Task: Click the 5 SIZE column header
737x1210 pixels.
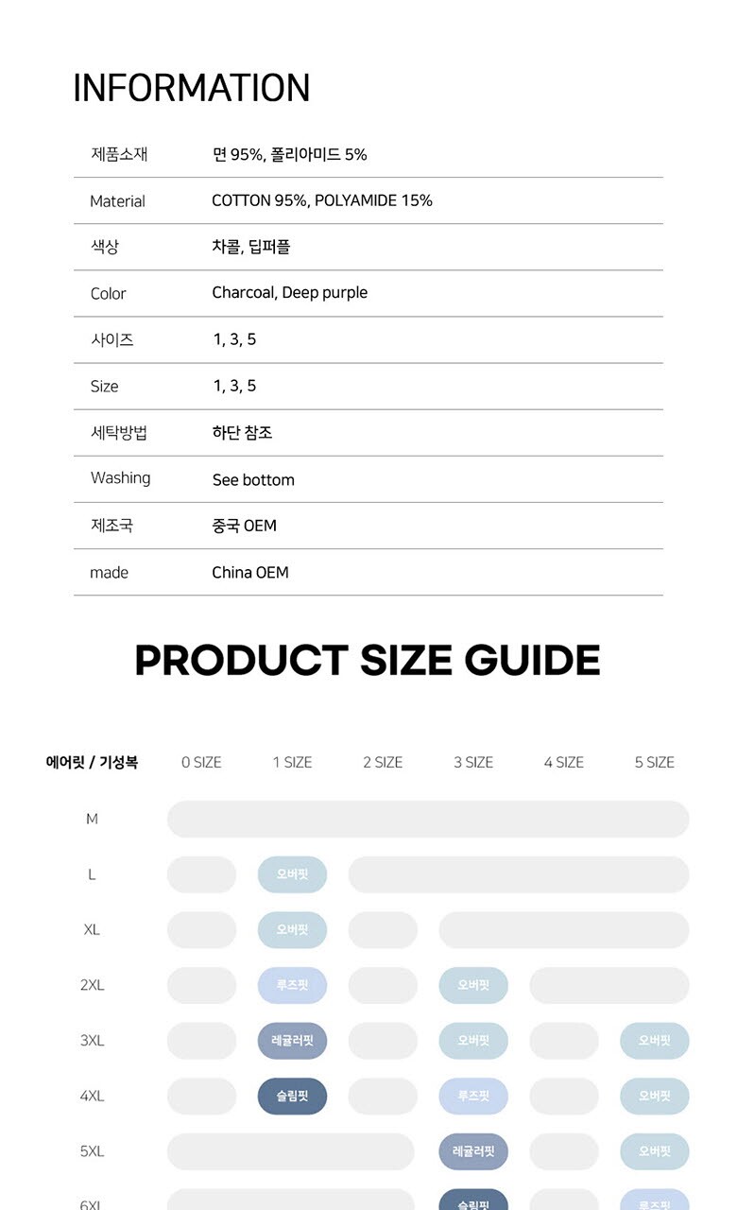Action: 655,762
